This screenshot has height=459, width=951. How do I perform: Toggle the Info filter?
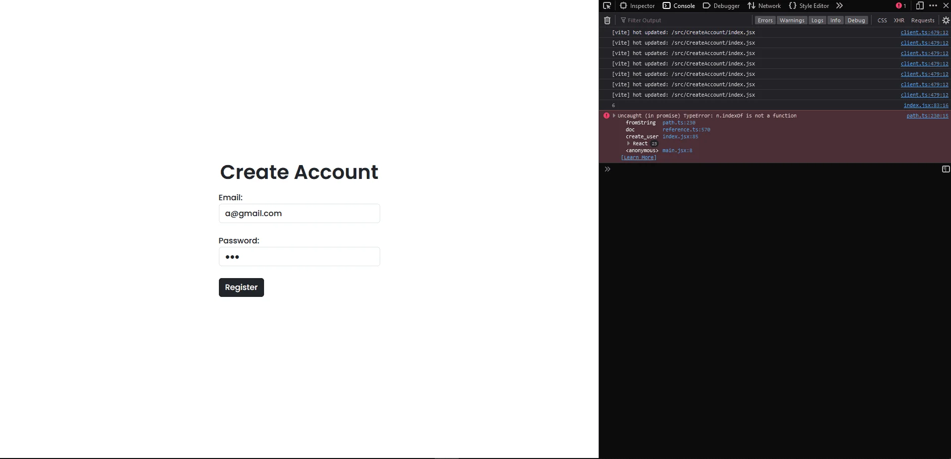point(835,20)
